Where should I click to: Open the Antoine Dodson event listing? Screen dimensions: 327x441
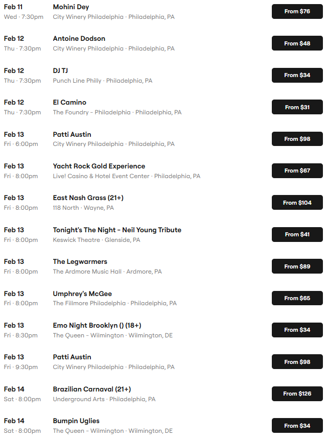point(79,39)
